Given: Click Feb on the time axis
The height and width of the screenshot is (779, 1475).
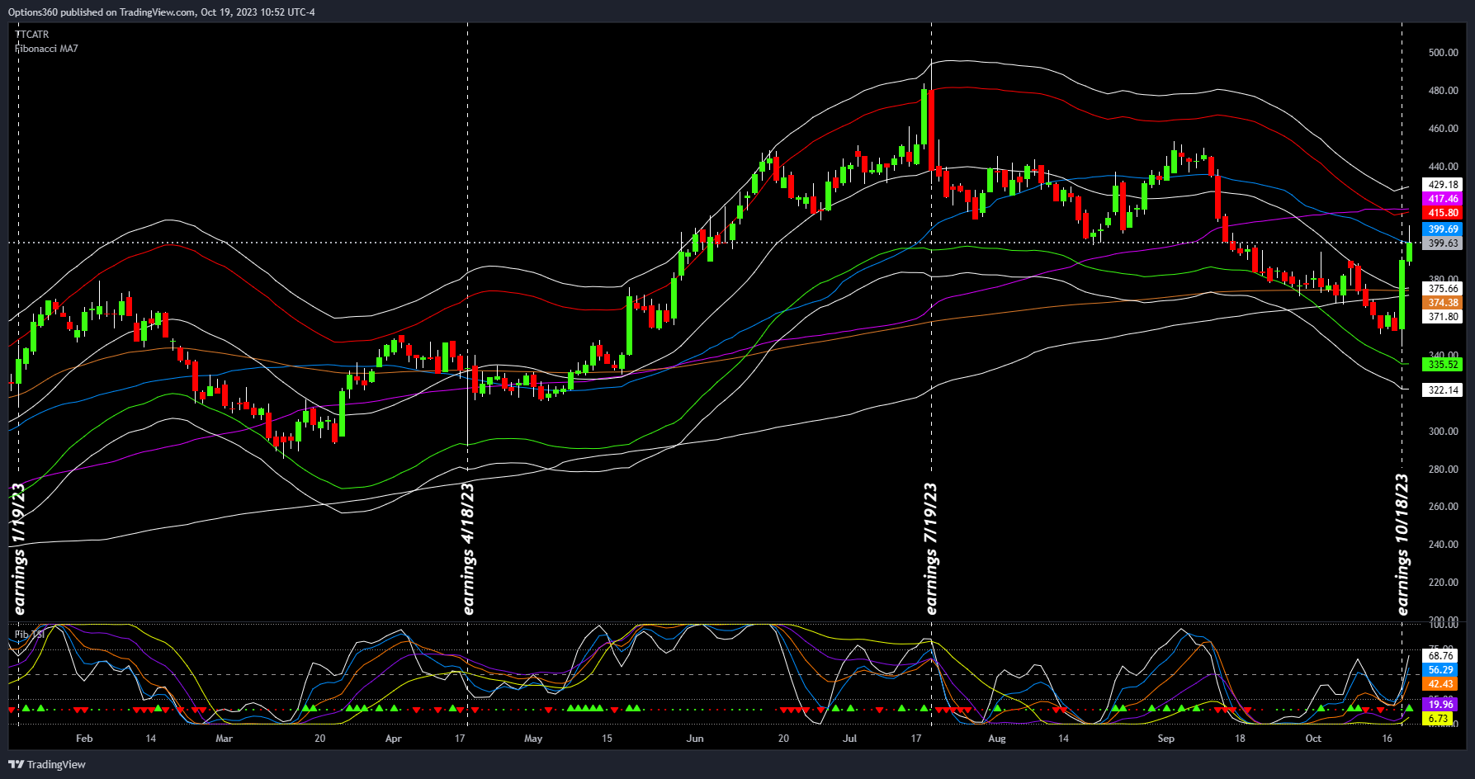Looking at the screenshot, I should tap(84, 739).
